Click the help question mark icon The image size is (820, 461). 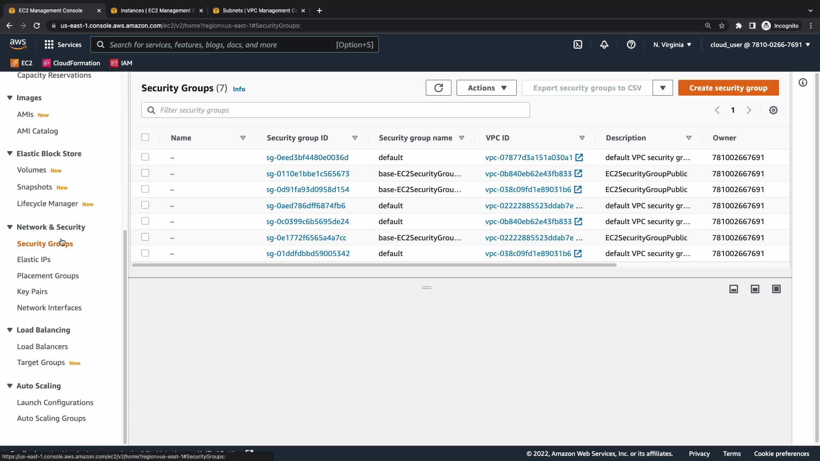click(x=631, y=44)
